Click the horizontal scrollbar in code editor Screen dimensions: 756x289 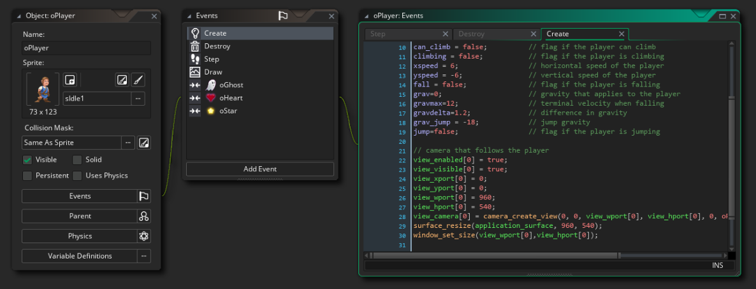click(x=495, y=256)
